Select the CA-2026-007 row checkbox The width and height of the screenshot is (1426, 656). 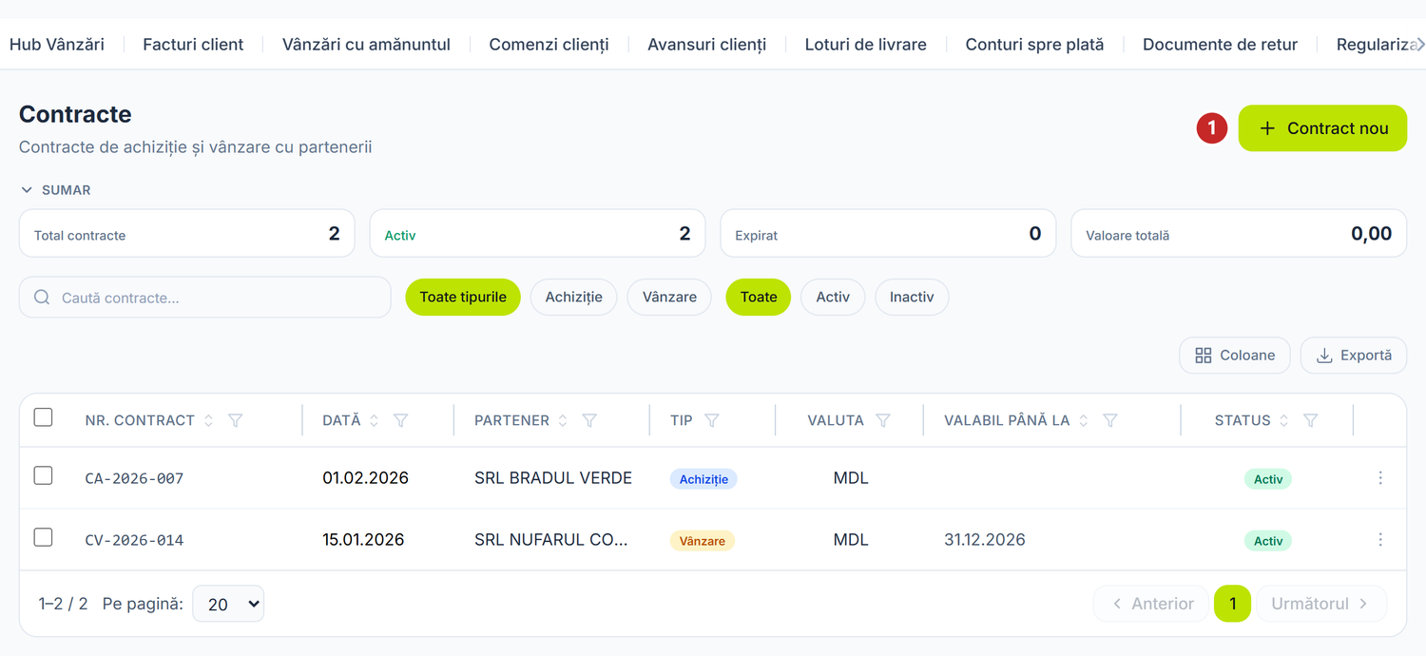(x=43, y=475)
